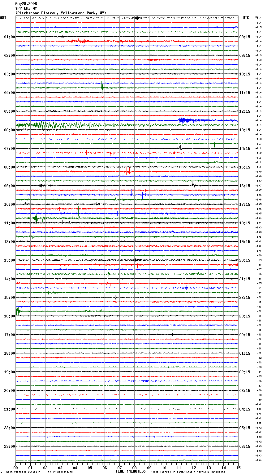Select the 07:00 MST time label
Viewport: 263px width, 476px height.
point(10,149)
